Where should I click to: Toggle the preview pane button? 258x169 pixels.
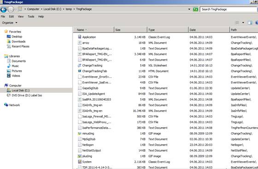250,23
